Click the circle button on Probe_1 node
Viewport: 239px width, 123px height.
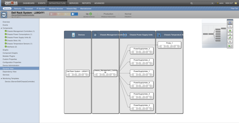click(163, 46)
